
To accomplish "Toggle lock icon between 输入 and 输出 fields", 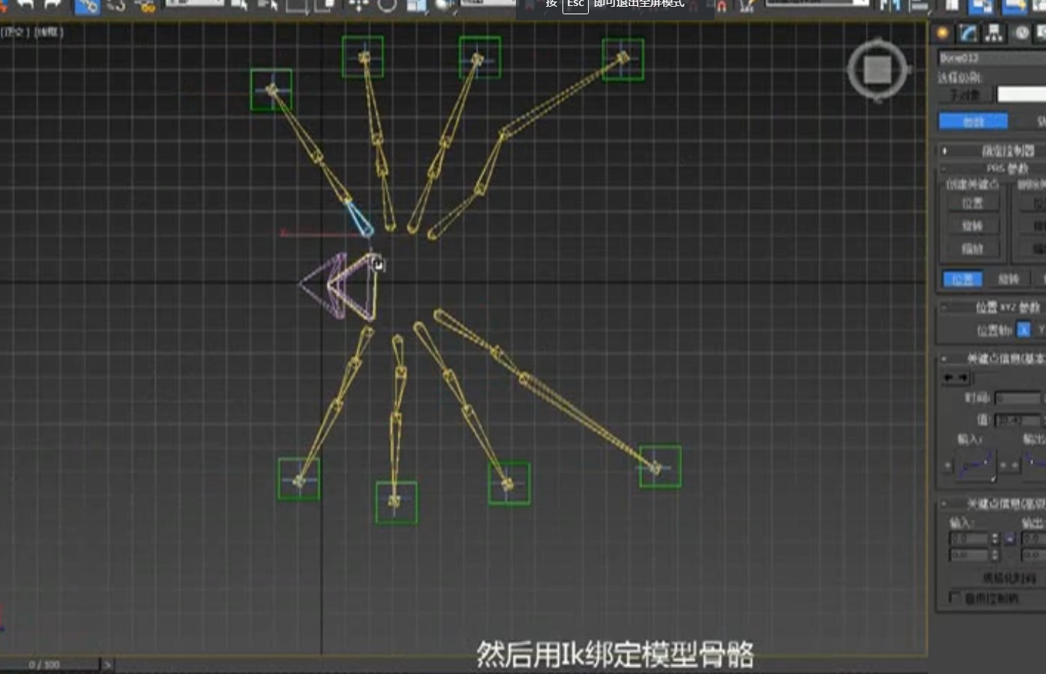I will point(1010,539).
